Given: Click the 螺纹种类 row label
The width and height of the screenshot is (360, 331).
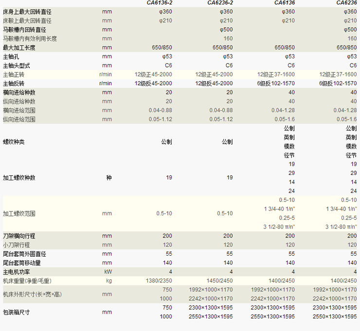Looking at the screenshot, I should (x=14, y=142).
